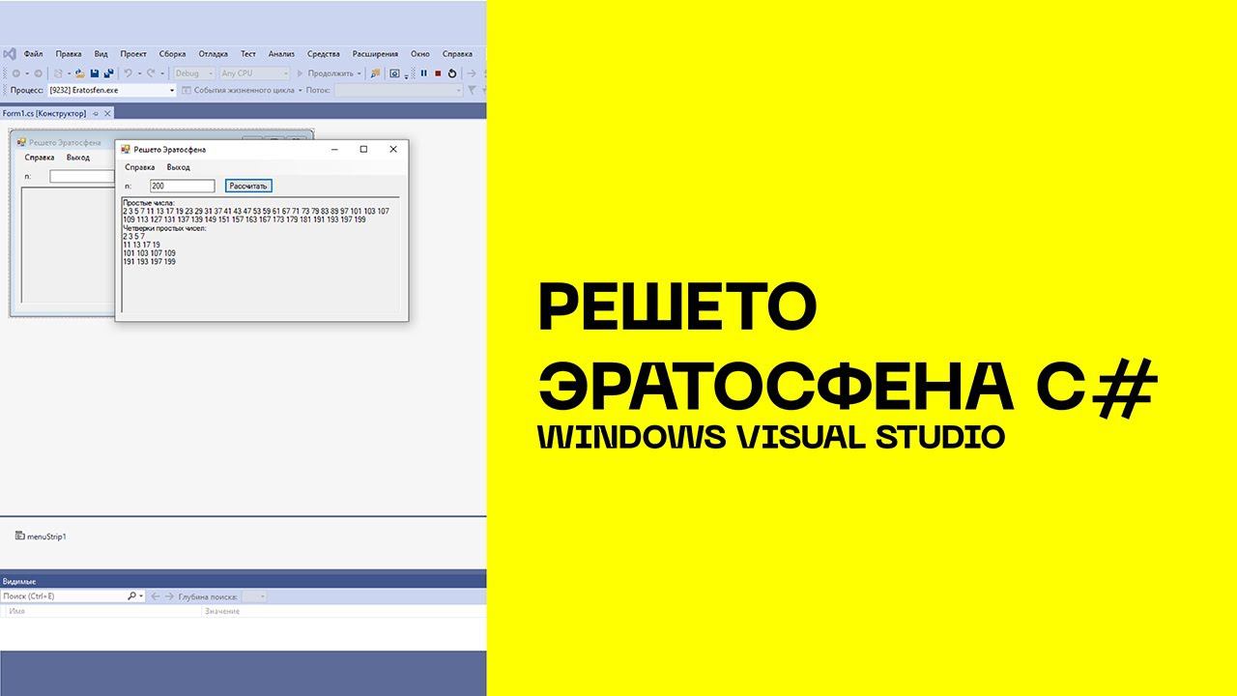Open the Справка menu in Visual Studio

[x=457, y=54]
